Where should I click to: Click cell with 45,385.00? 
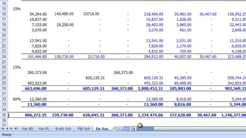point(183,78)
